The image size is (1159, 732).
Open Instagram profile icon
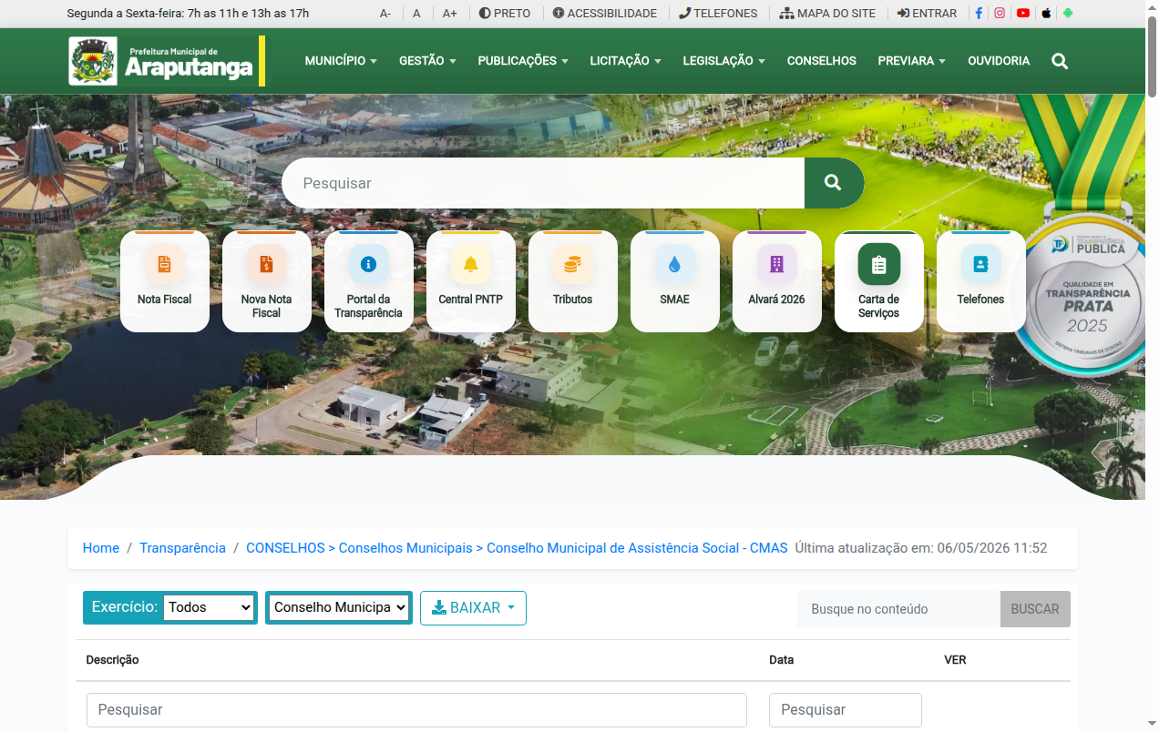point(1000,14)
